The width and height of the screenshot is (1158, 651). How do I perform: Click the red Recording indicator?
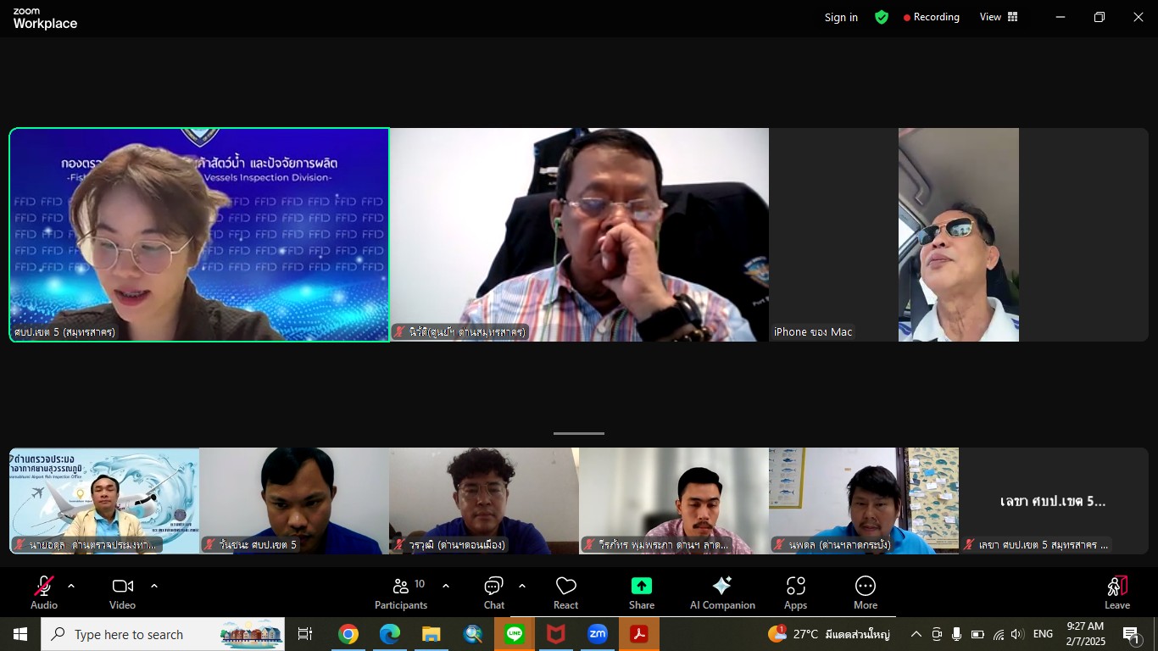[932, 17]
